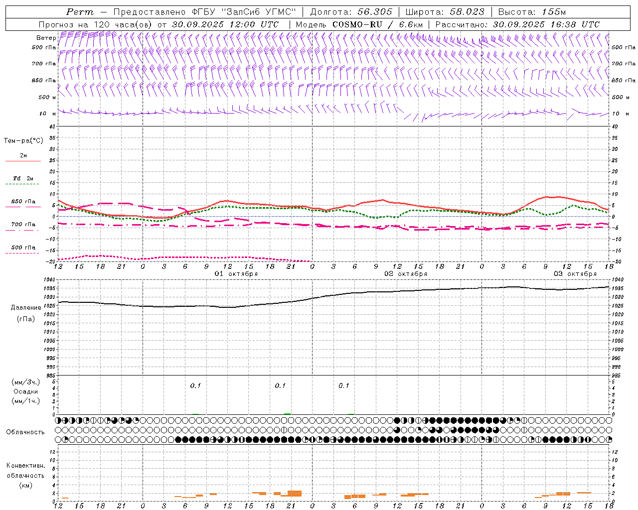Click the "Облачность" cloud cover row label
This screenshot has width=638, height=510.
coord(25,432)
